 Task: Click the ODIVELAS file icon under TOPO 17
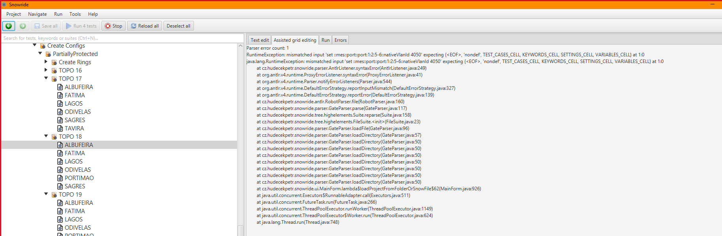coord(60,112)
